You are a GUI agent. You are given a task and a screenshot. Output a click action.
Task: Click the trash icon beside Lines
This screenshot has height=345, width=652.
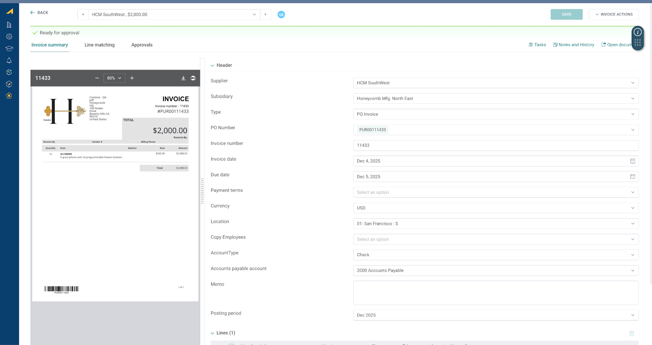pos(632,334)
